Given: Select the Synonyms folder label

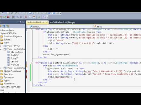Looking at the screenshot, I should pos(9,77).
